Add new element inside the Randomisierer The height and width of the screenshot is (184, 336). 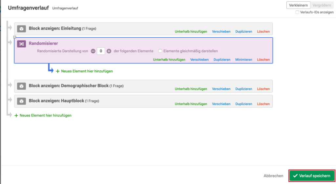pyautogui.click(x=84, y=71)
